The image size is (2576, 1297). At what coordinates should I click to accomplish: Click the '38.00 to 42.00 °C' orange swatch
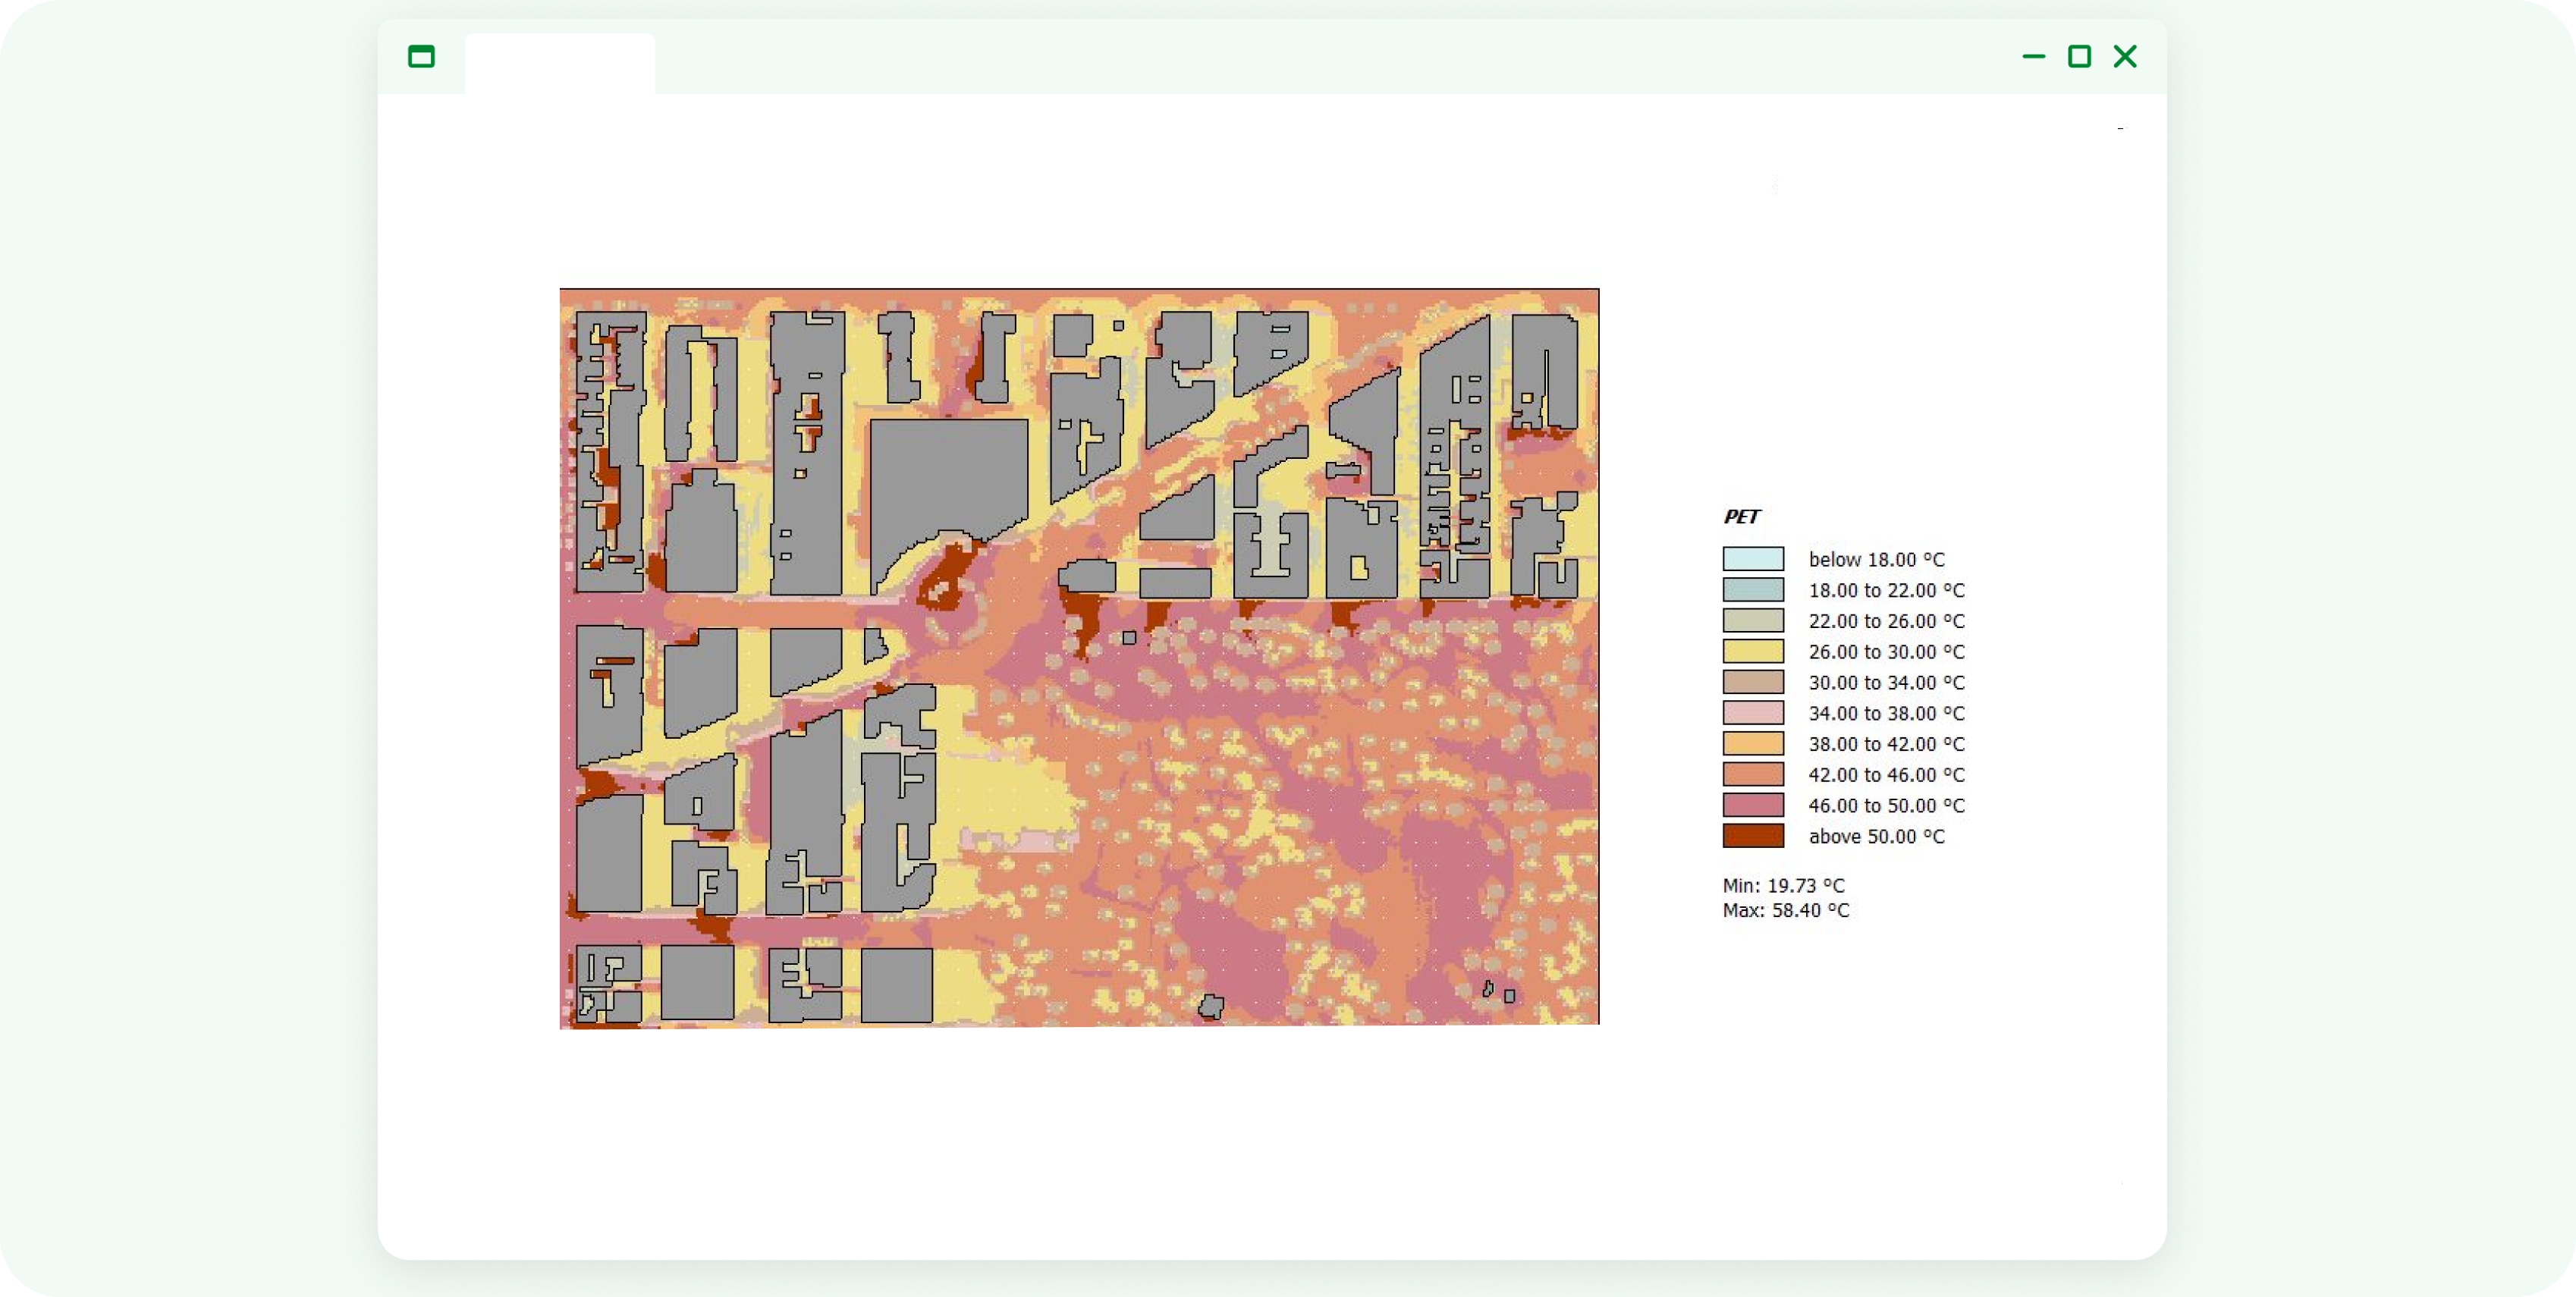1752,744
